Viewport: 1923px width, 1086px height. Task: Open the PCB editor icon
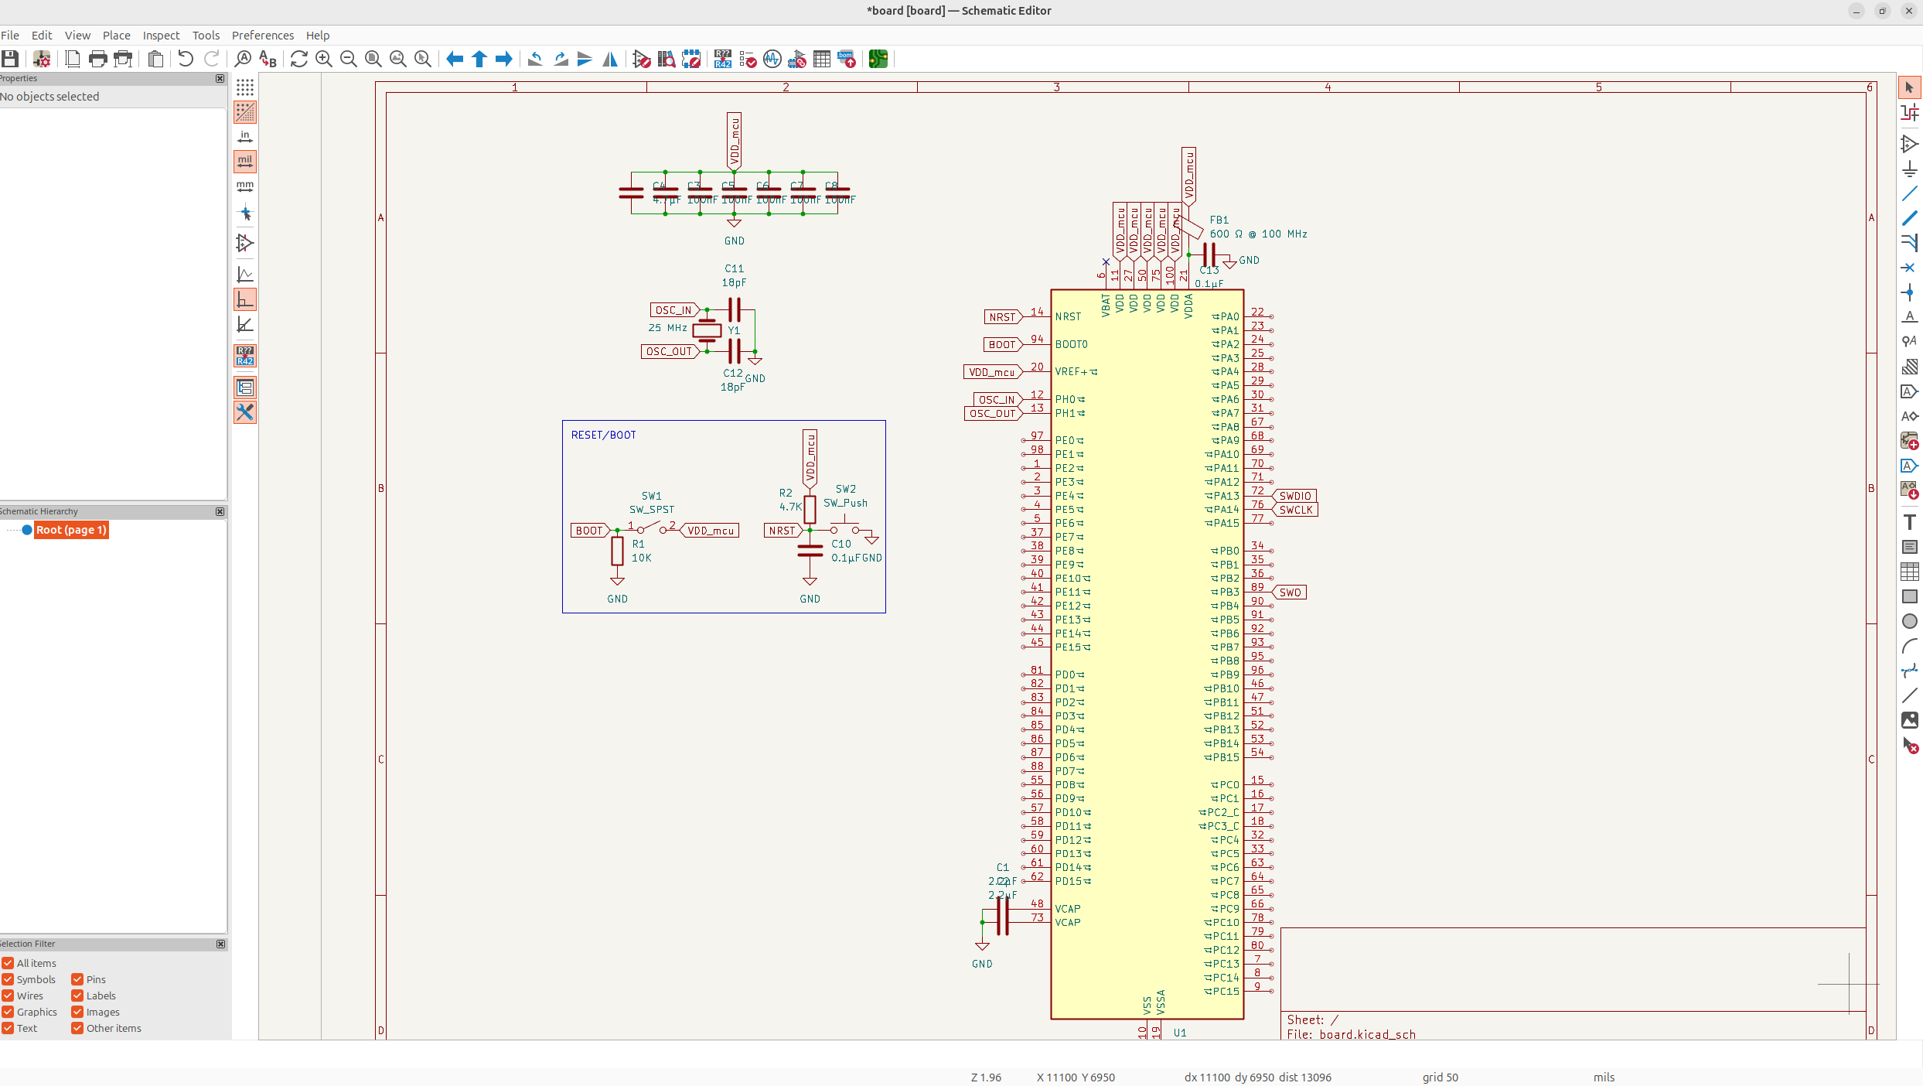coord(878,59)
